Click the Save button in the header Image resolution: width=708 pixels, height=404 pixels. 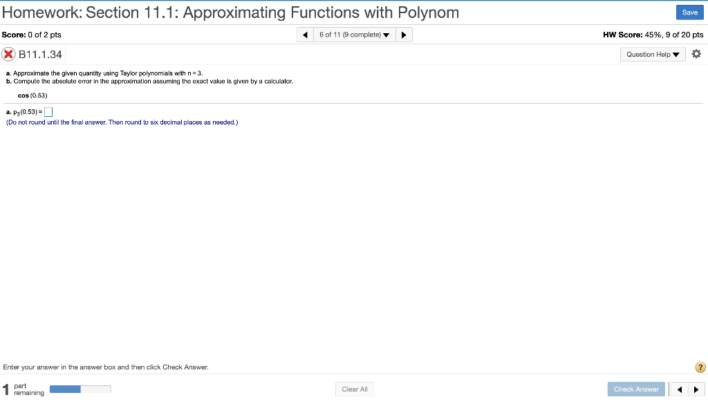pos(689,12)
